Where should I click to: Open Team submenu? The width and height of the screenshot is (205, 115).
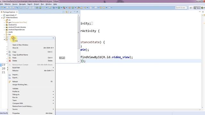(x=31, y=100)
